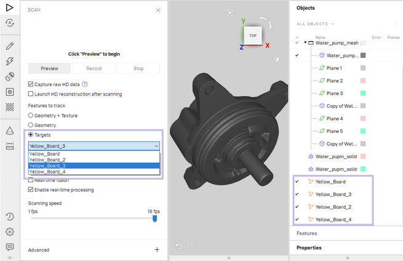The width and height of the screenshot is (403, 261).
Task: Open the Autopilot tool icon
Action: [9, 23]
